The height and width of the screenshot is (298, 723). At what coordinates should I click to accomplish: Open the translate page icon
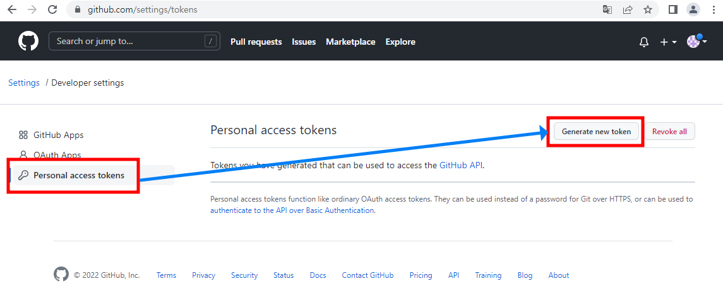coord(607,9)
